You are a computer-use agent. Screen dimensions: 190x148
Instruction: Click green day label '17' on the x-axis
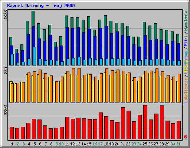coord(100,144)
